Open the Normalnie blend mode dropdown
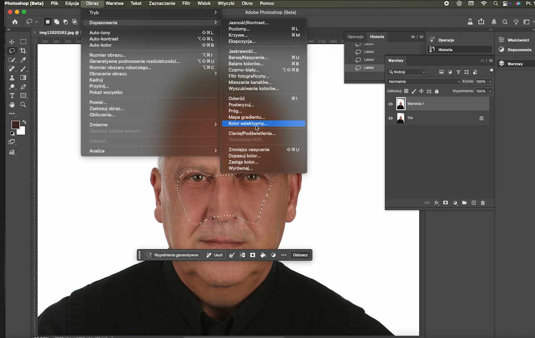 424,82
